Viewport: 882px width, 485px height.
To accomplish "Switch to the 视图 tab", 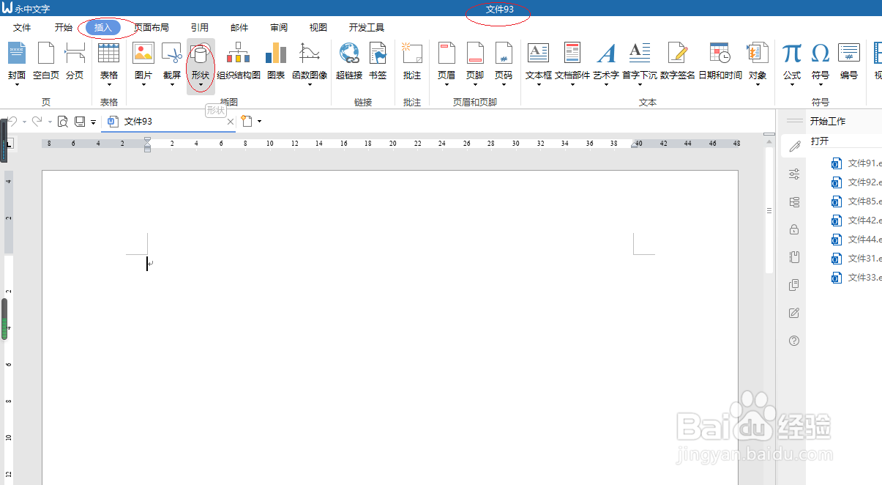I will pos(318,28).
